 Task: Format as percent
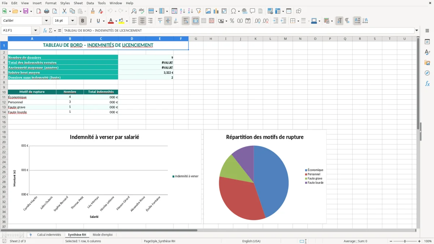click(x=232, y=21)
